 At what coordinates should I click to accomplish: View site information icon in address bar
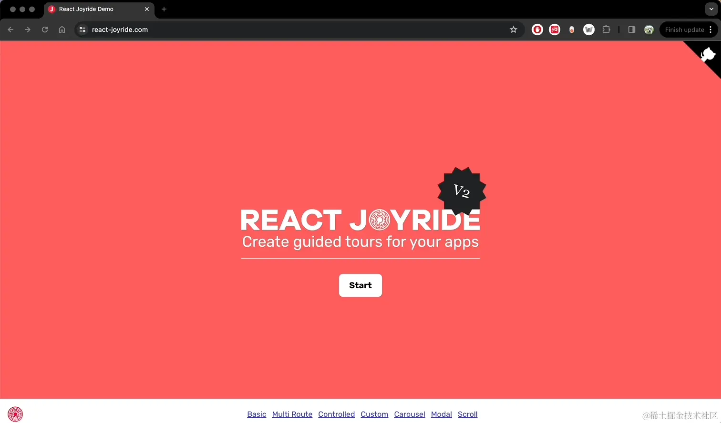click(x=82, y=30)
